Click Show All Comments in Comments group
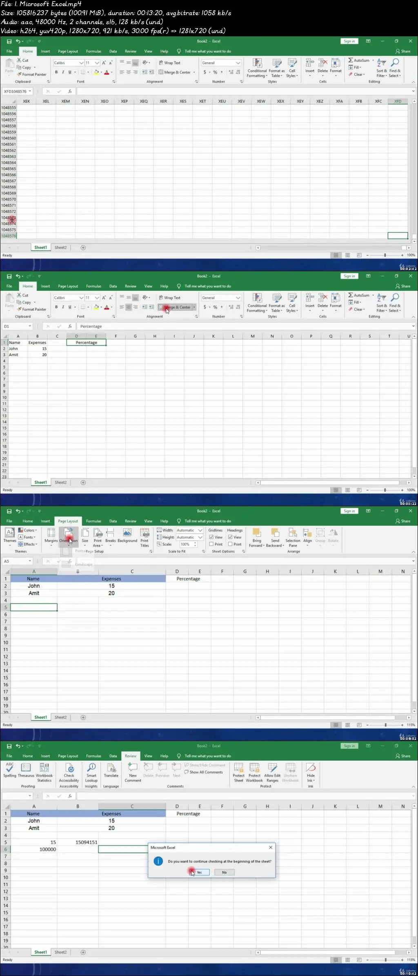Image resolution: width=418 pixels, height=976 pixels. pyautogui.click(x=203, y=772)
